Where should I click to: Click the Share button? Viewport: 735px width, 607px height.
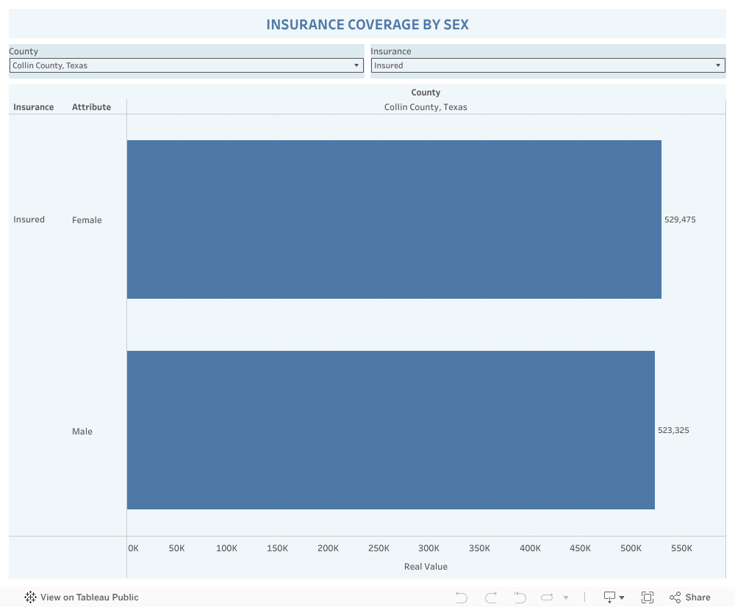point(690,597)
